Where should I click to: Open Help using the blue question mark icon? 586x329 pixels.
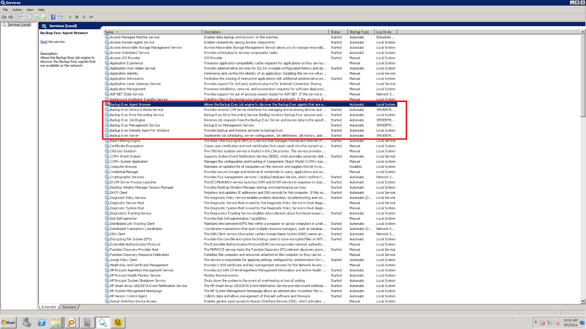pos(53,17)
